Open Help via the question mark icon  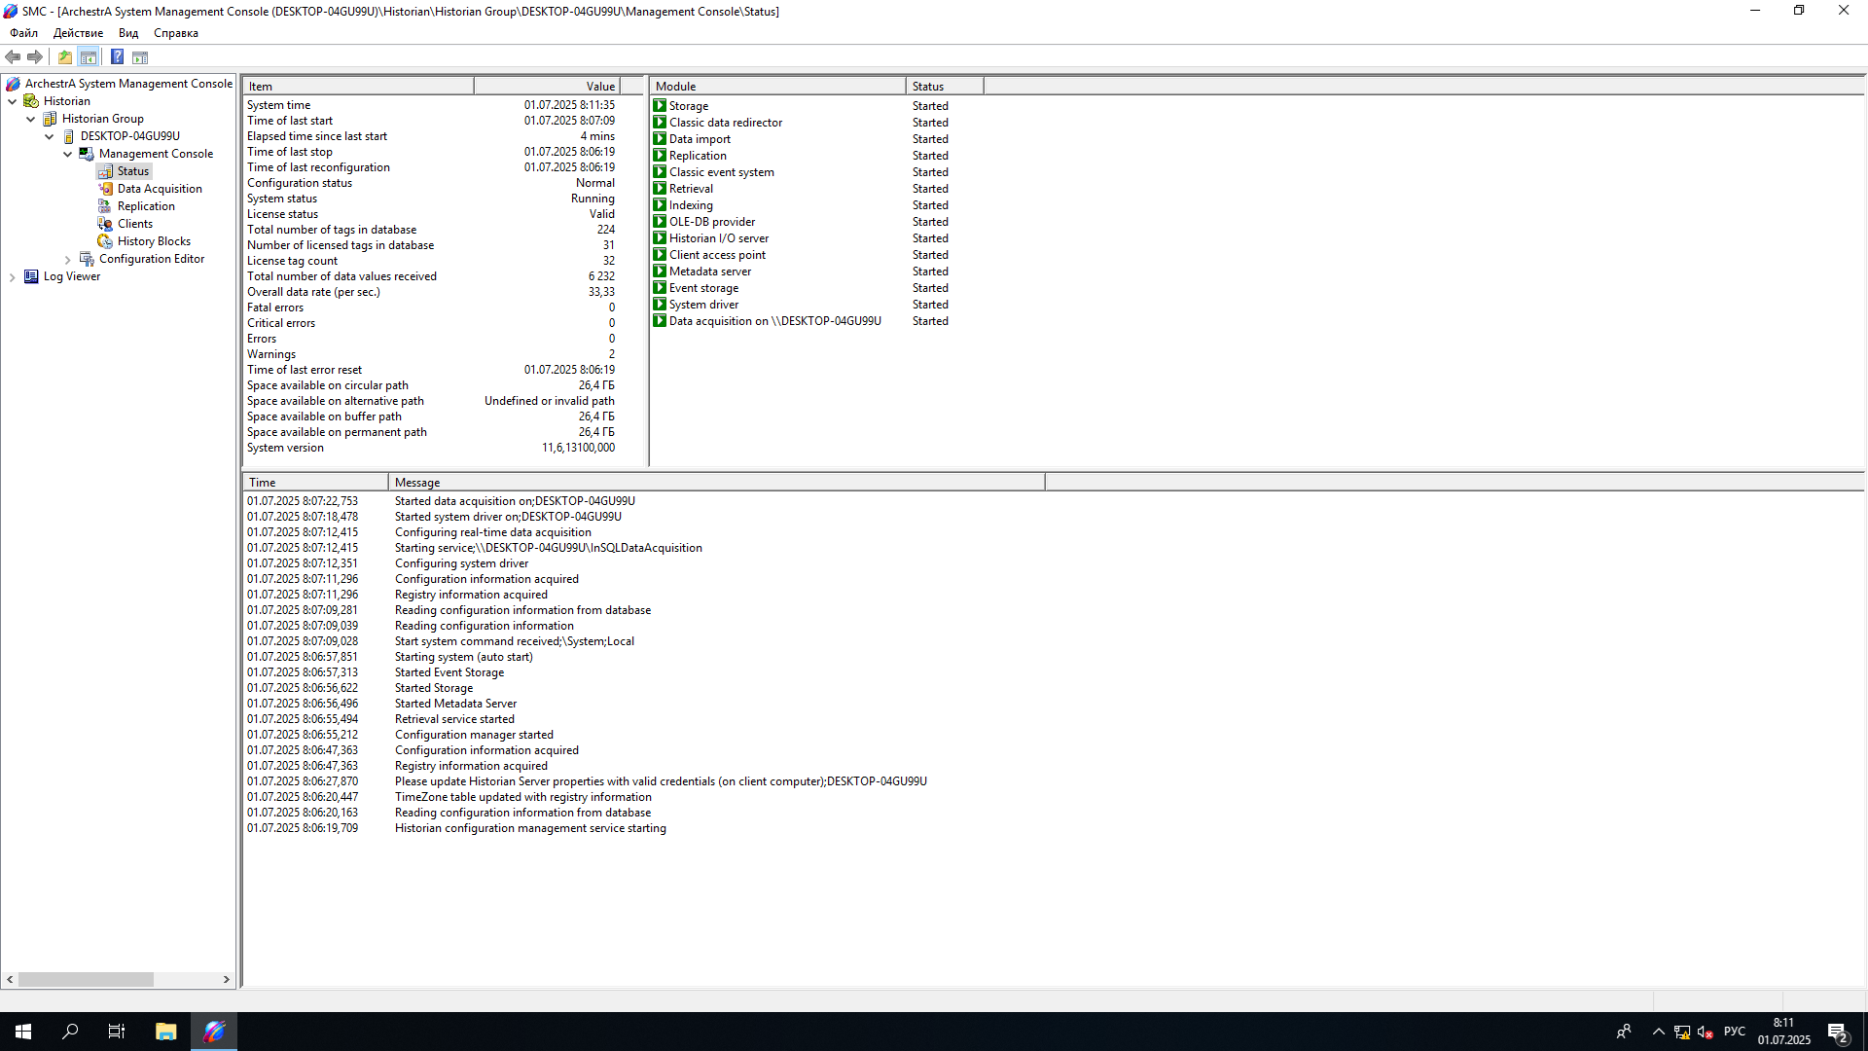click(117, 57)
